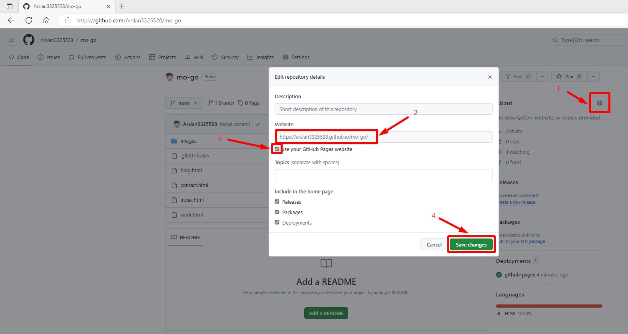Switch to the Projects tab
Image resolution: width=628 pixels, height=334 pixels.
[162, 58]
